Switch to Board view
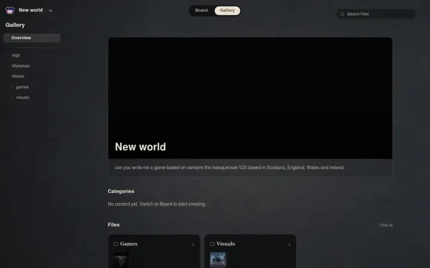This screenshot has width=430, height=268. (x=201, y=10)
